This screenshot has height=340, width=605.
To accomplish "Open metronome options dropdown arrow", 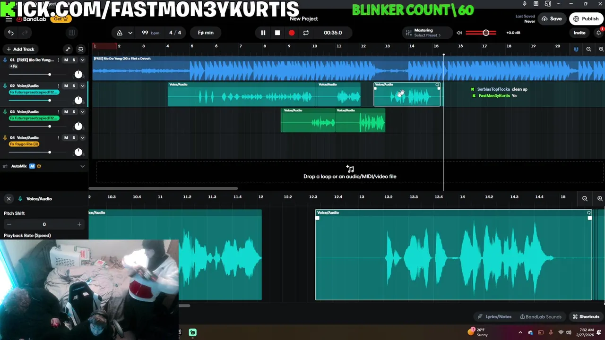I will pyautogui.click(x=130, y=33).
